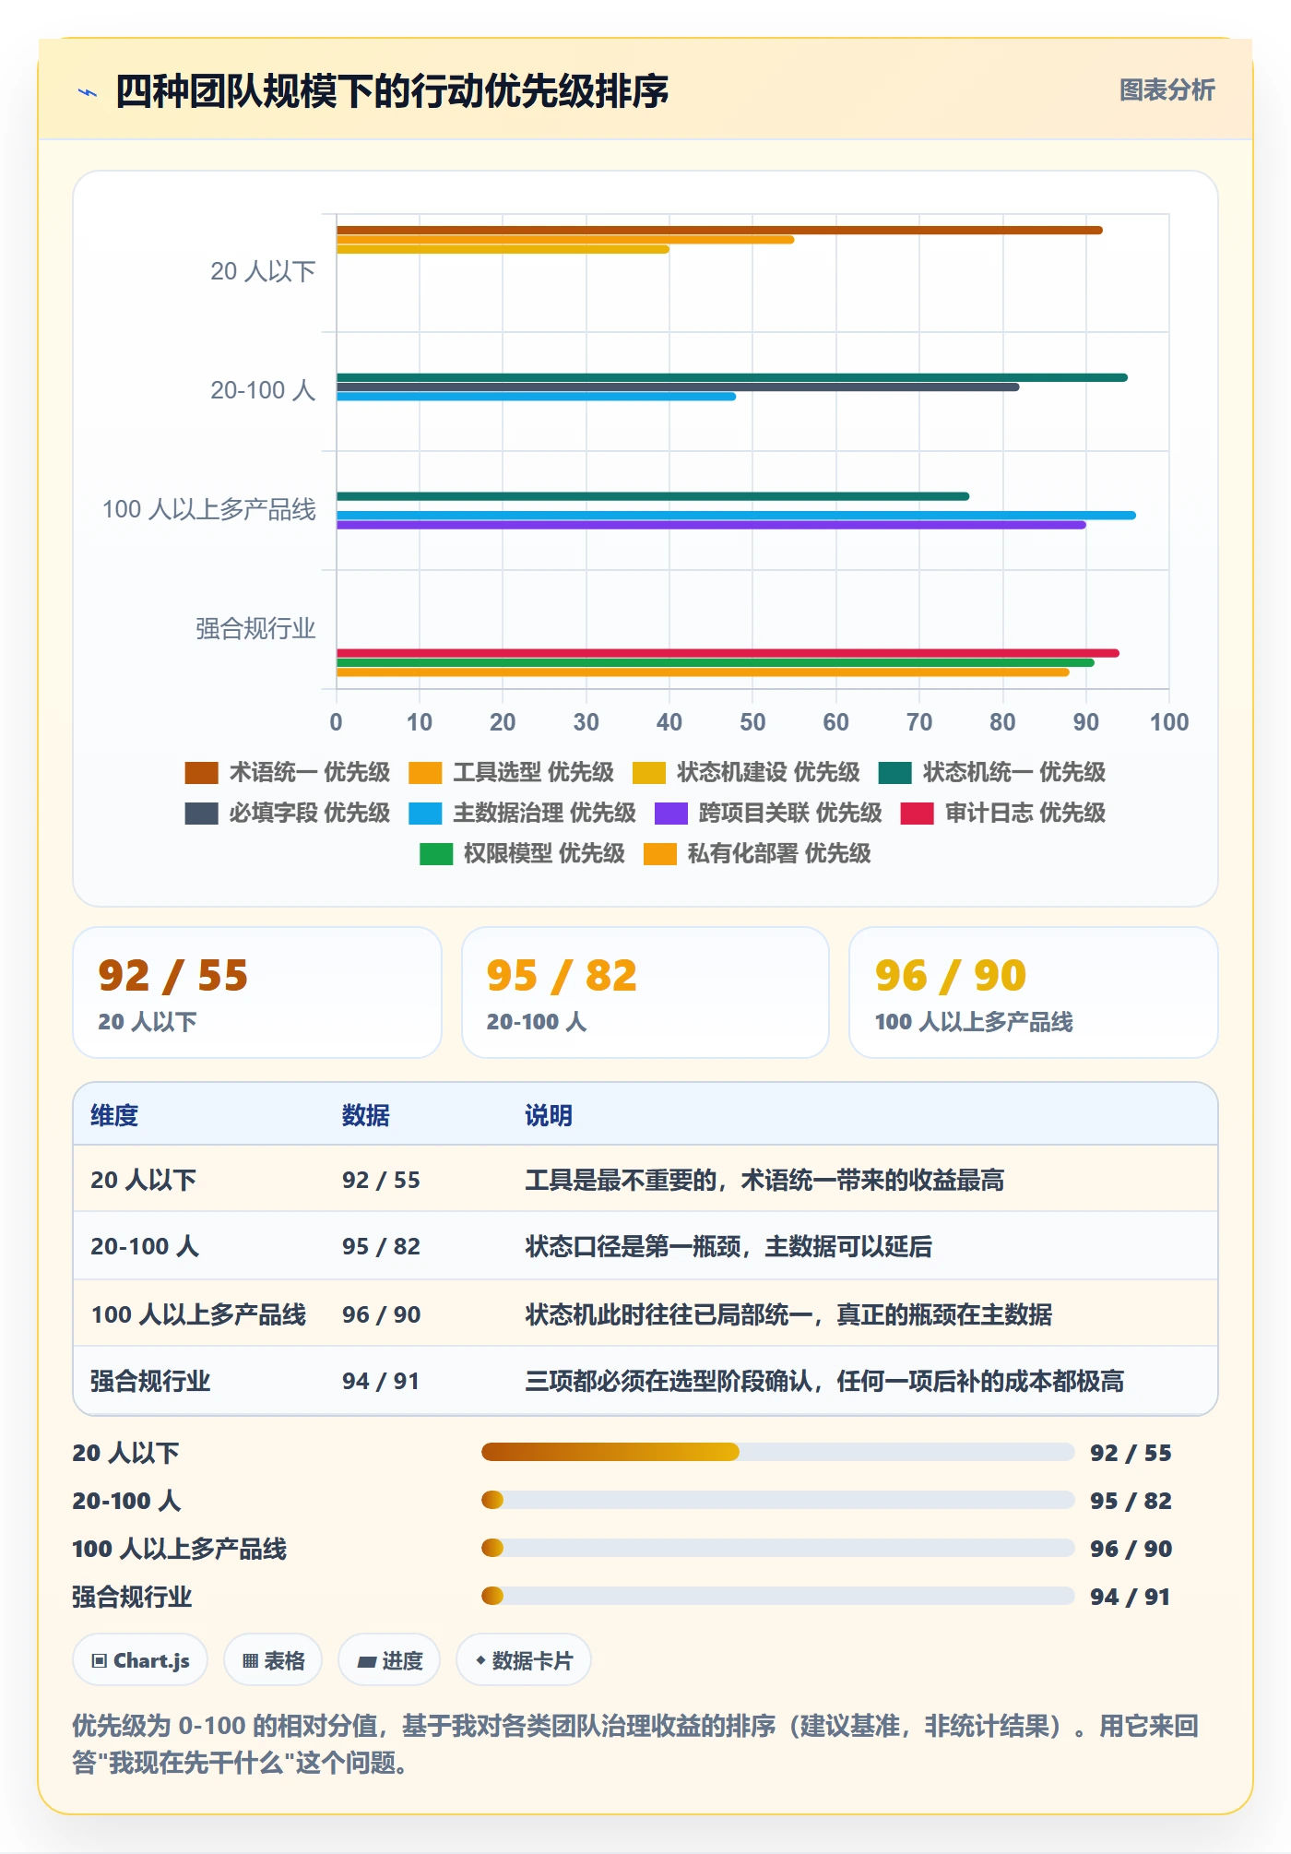The width and height of the screenshot is (1291, 1854).
Task: Toggle 审计日志 优先级 legend item
Action: (1003, 813)
